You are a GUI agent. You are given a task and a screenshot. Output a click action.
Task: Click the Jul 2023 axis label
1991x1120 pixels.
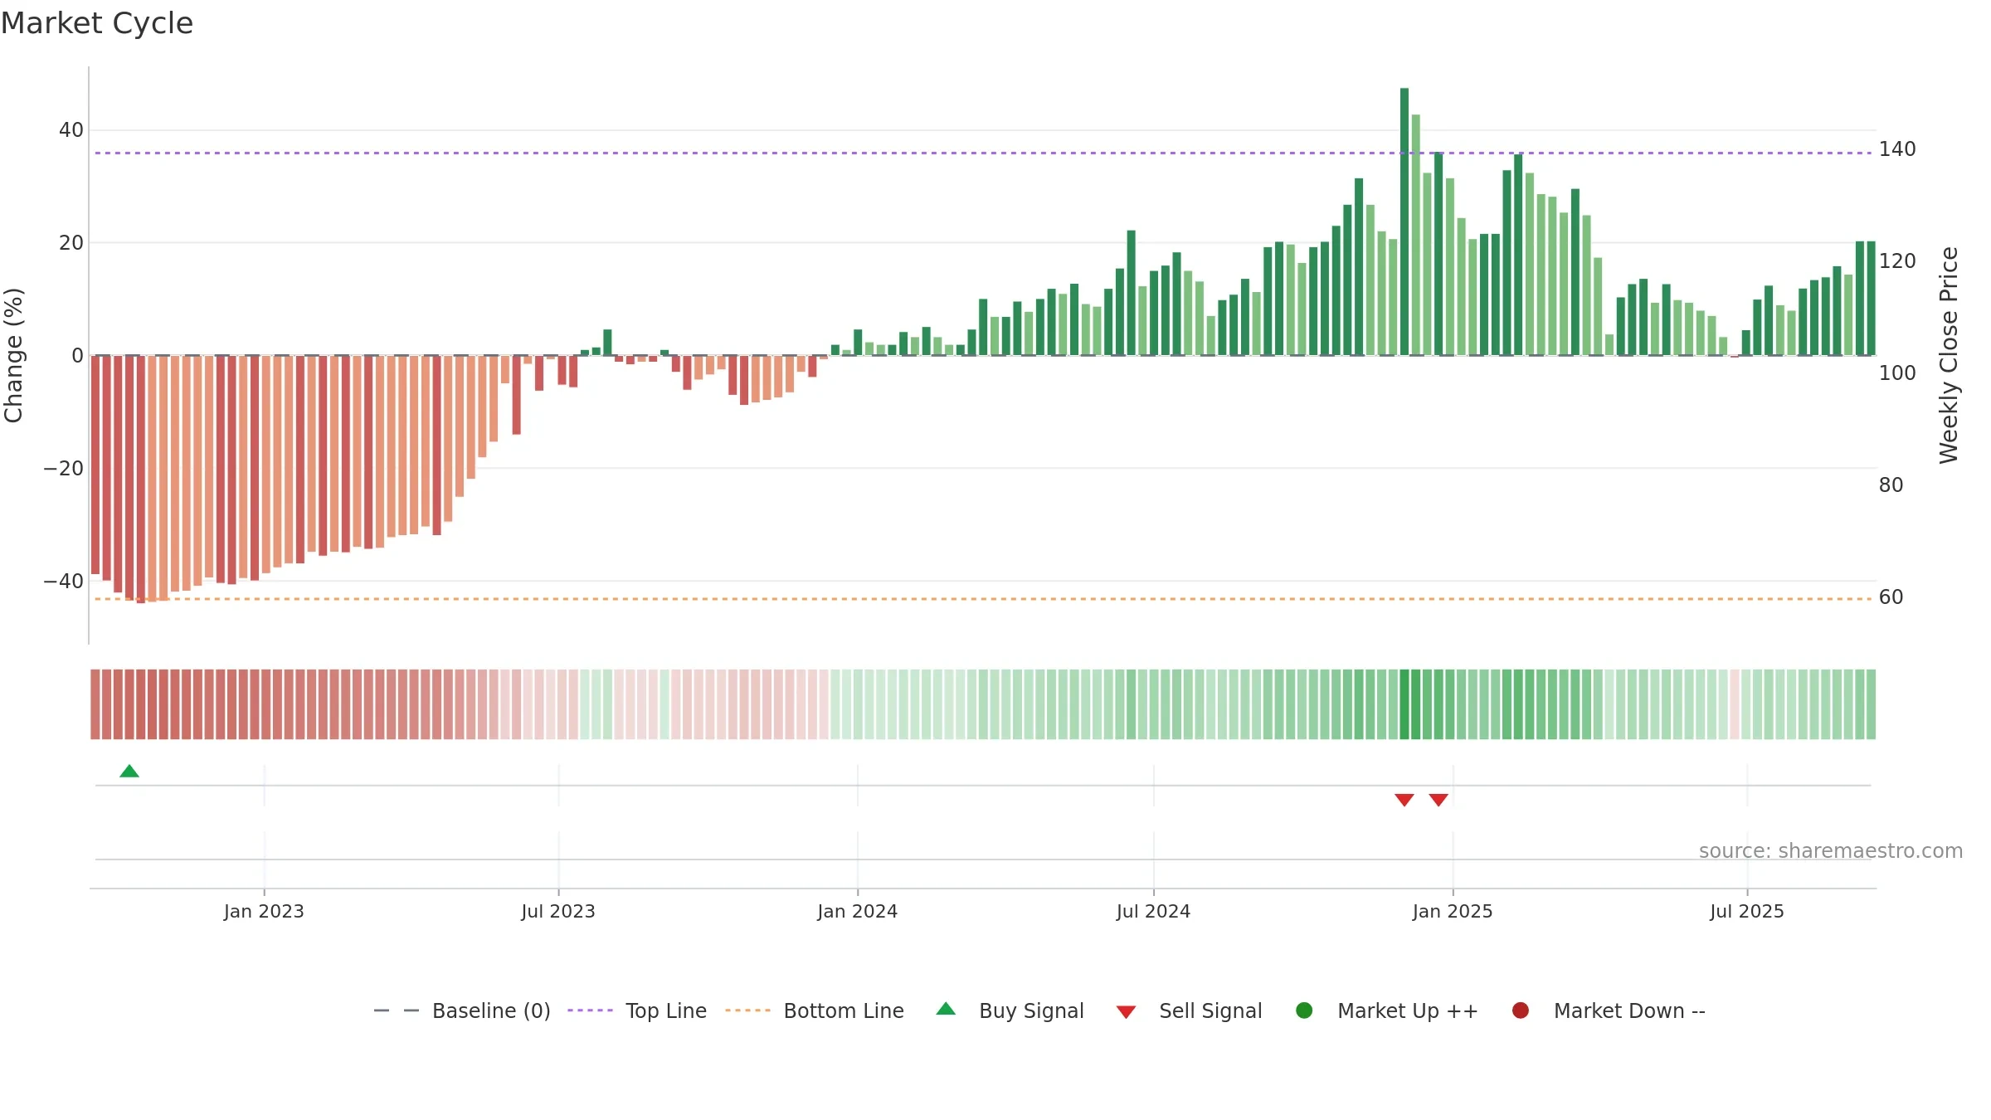(x=558, y=911)
